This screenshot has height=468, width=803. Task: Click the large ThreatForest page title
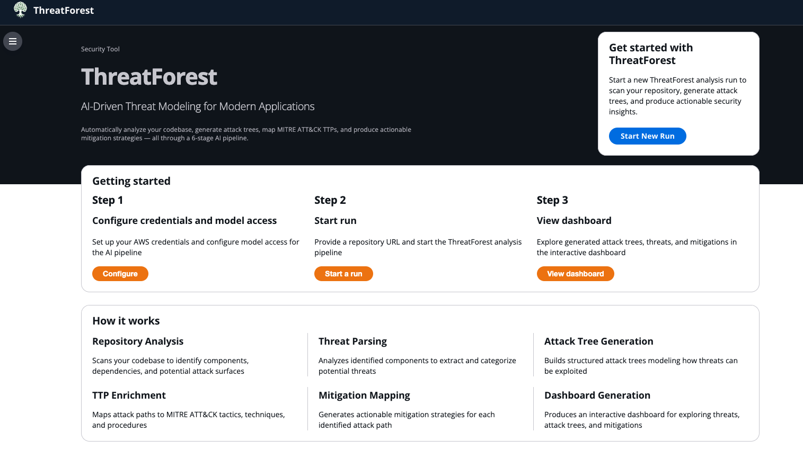pos(148,77)
